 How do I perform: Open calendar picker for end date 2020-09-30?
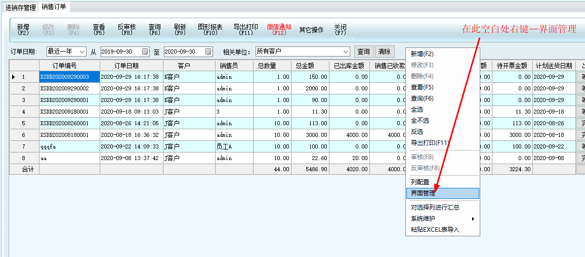[x=208, y=52]
